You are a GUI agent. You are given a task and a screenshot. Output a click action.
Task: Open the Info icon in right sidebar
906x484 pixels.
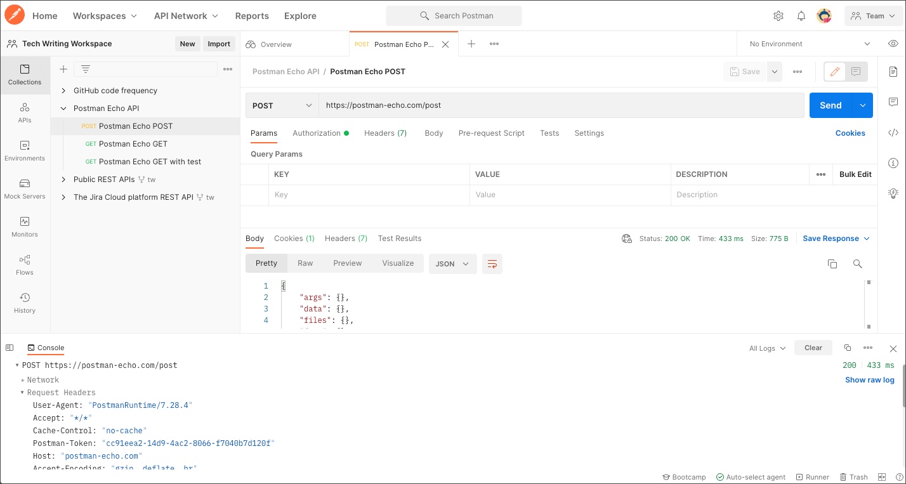click(893, 163)
